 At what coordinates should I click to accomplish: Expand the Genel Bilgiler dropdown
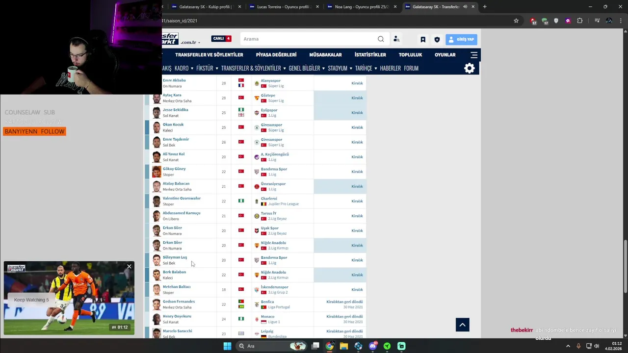pyautogui.click(x=307, y=68)
